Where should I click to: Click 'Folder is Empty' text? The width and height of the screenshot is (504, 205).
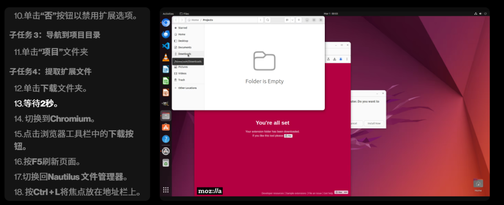click(x=265, y=81)
